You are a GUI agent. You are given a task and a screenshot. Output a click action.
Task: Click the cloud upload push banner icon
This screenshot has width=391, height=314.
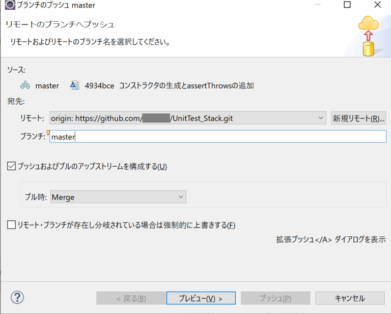(368, 36)
